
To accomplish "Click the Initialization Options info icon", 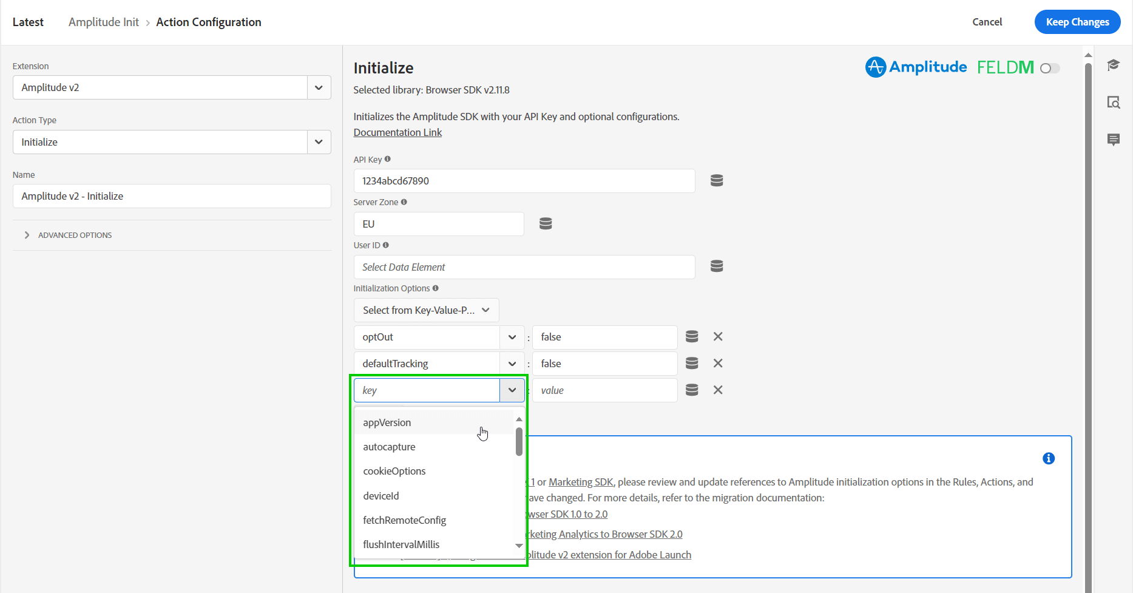I will click(x=436, y=288).
